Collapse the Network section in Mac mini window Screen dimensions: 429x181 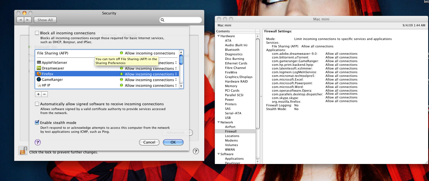coord(218,122)
